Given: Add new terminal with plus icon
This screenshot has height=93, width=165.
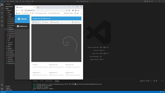Looking at the screenshot, I should (151, 81).
